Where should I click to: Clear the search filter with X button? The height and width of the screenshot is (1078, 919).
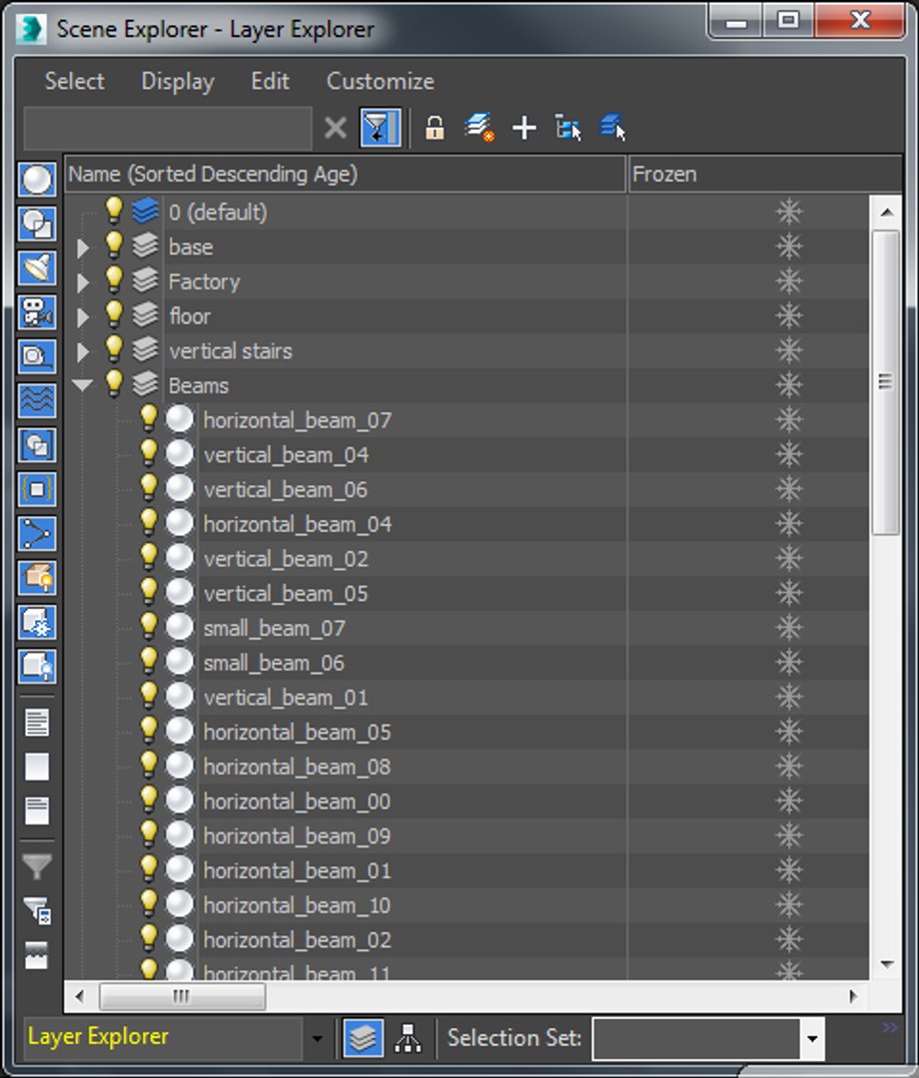click(335, 128)
